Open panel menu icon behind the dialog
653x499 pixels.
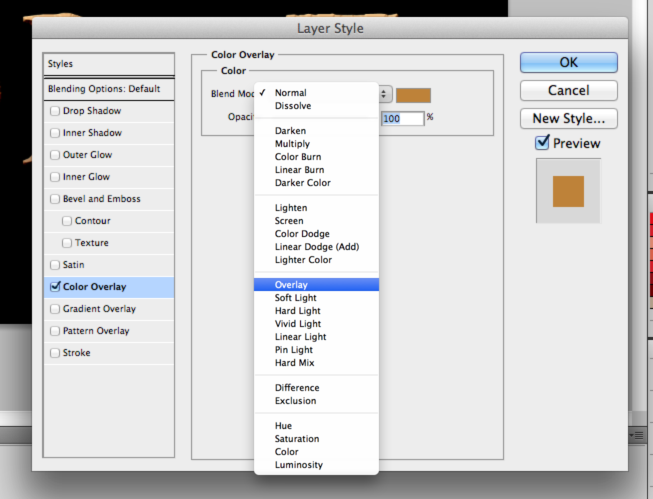[x=637, y=435]
